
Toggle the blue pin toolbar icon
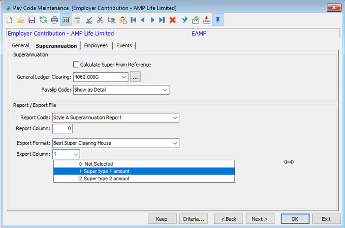(x=218, y=20)
